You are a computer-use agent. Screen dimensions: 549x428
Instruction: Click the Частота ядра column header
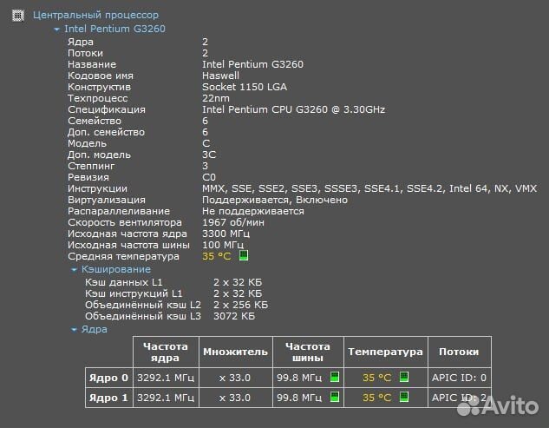point(166,352)
